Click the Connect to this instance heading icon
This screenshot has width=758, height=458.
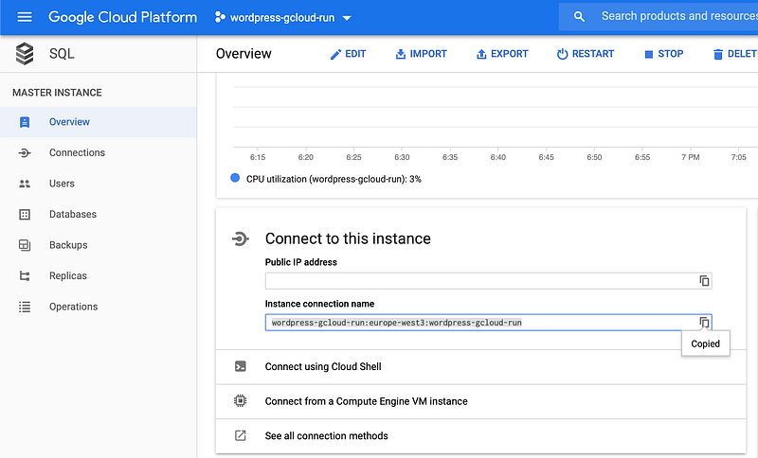241,238
